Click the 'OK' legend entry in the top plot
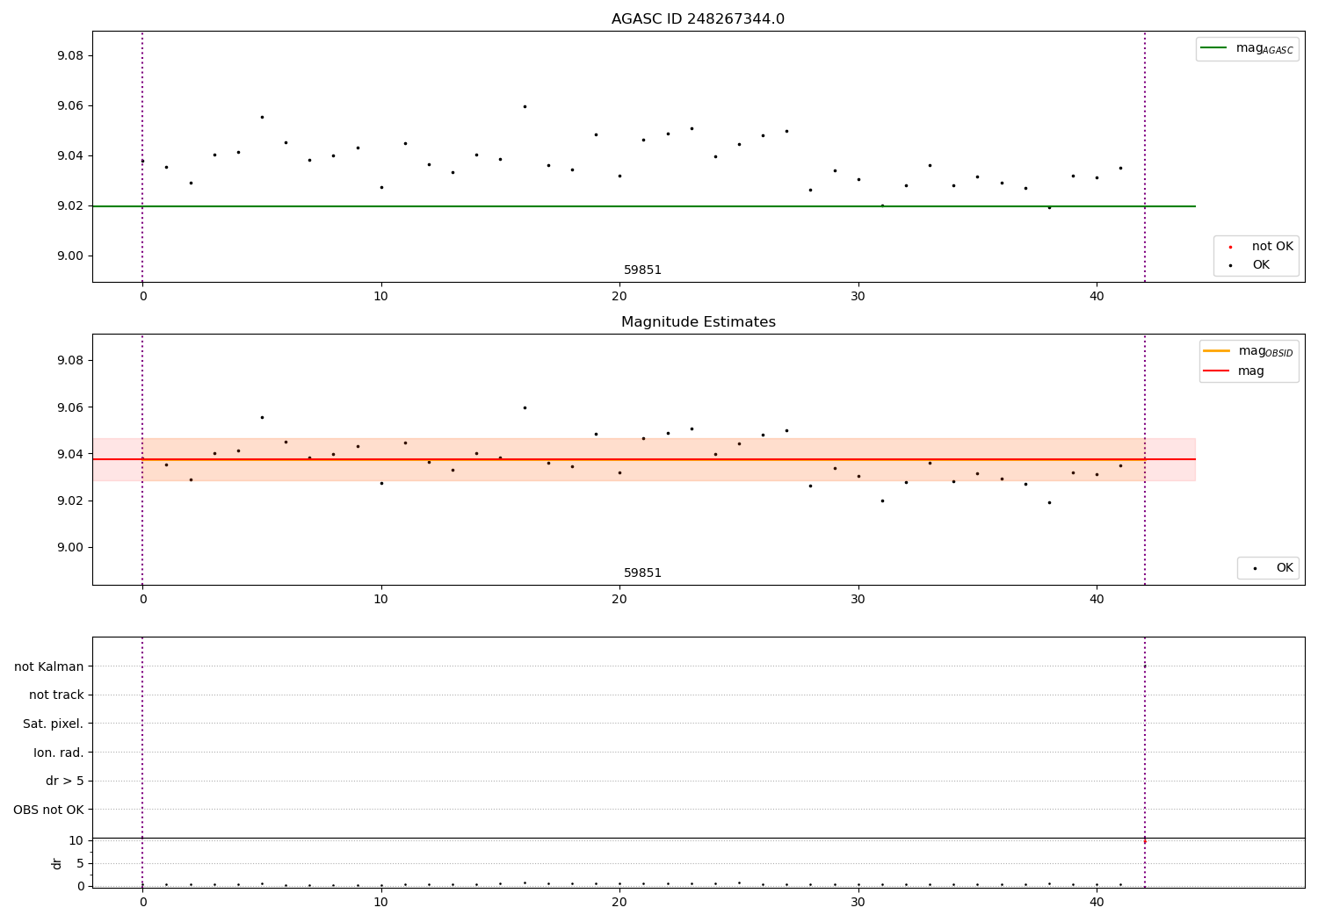The image size is (1318, 922). point(1249,265)
